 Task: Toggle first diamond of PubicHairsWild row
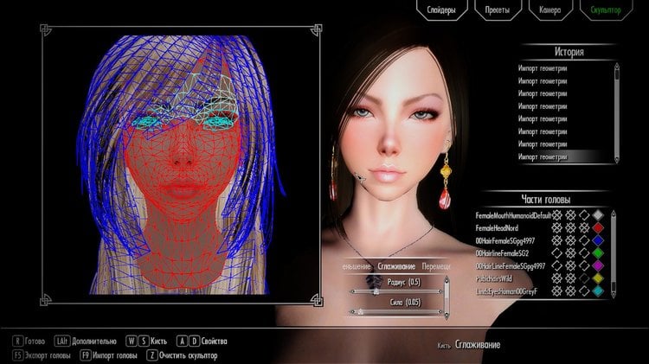(557, 278)
